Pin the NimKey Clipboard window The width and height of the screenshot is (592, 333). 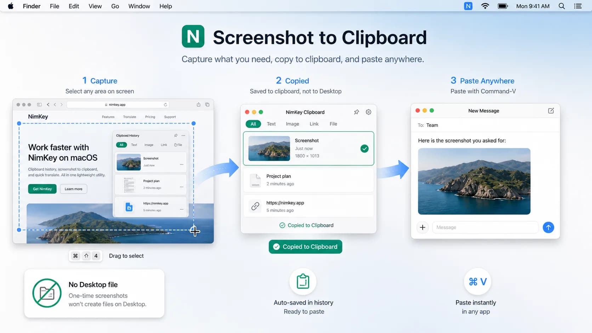(x=357, y=112)
